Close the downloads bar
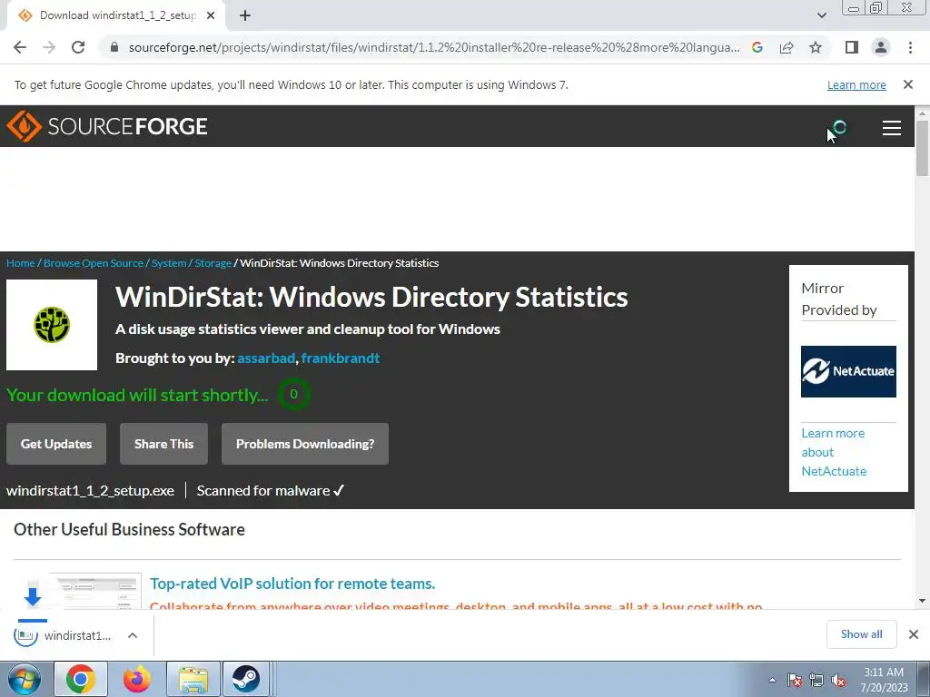930x697 pixels. click(x=914, y=634)
